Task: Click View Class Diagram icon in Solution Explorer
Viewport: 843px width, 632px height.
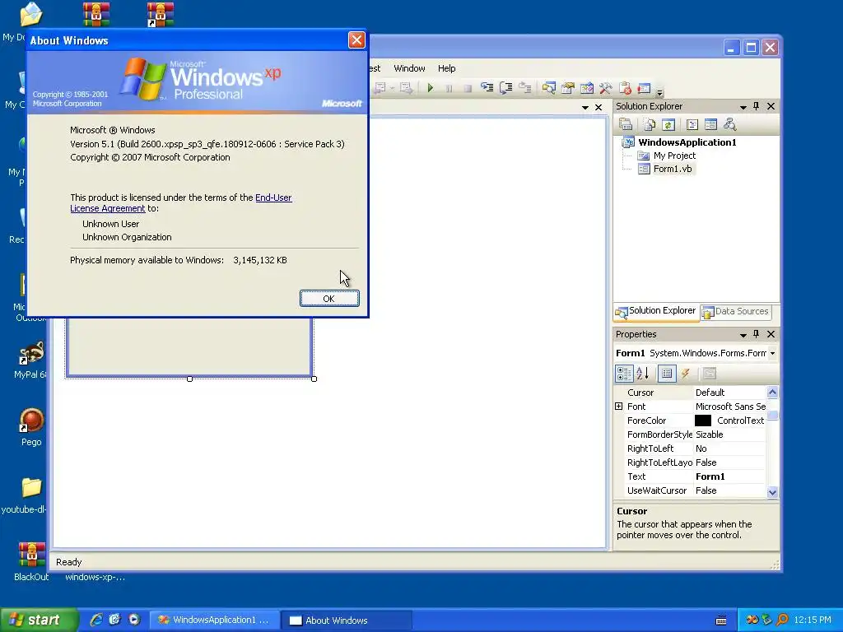Action: [x=729, y=125]
